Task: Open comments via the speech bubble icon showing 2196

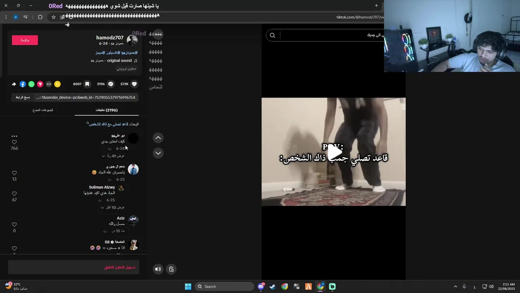Action: 110,84
